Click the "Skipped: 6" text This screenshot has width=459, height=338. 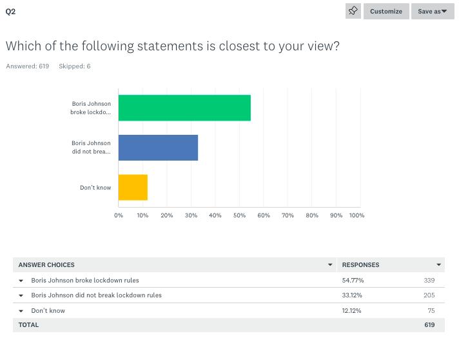click(75, 66)
